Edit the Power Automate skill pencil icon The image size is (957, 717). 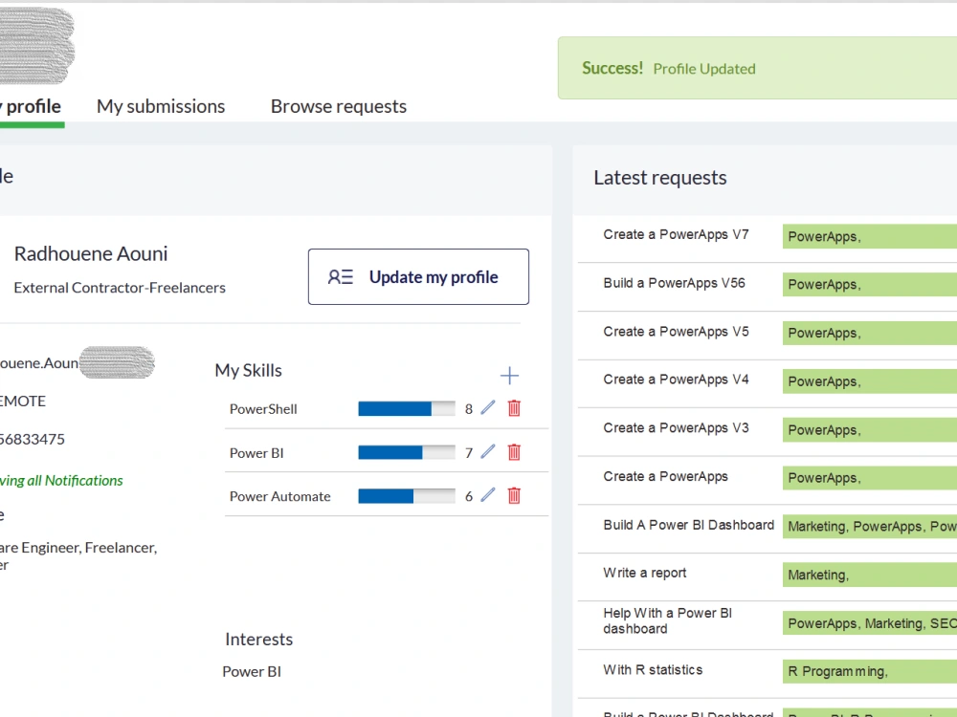[488, 495]
